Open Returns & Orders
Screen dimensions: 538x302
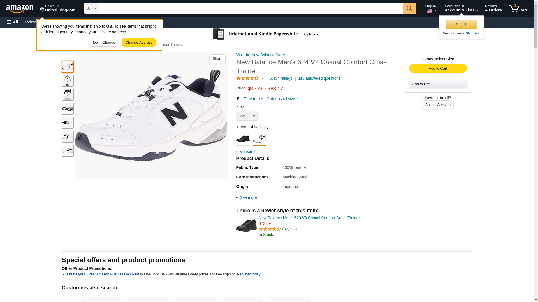point(493,8)
